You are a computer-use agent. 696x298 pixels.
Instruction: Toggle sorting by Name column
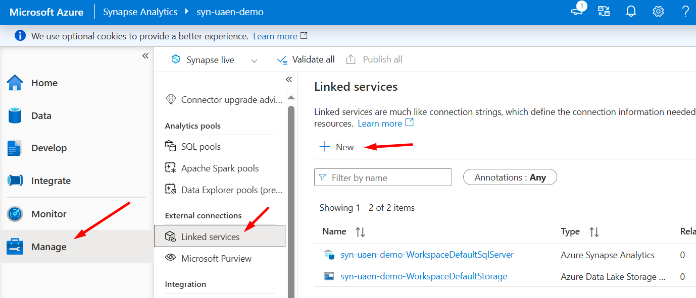click(x=361, y=231)
